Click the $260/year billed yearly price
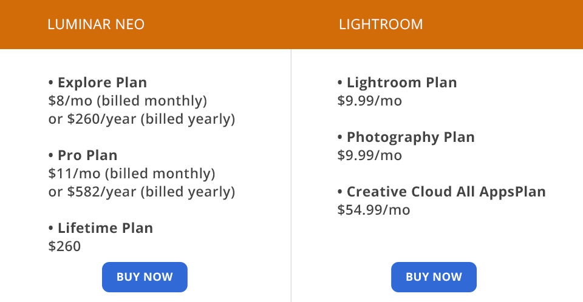The height and width of the screenshot is (302, 583). pos(141,119)
